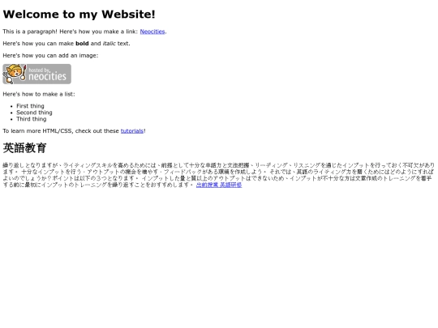This screenshot has height=328, width=438.
Task: Click the 'neocities' text inside badge image
Action: (47, 76)
